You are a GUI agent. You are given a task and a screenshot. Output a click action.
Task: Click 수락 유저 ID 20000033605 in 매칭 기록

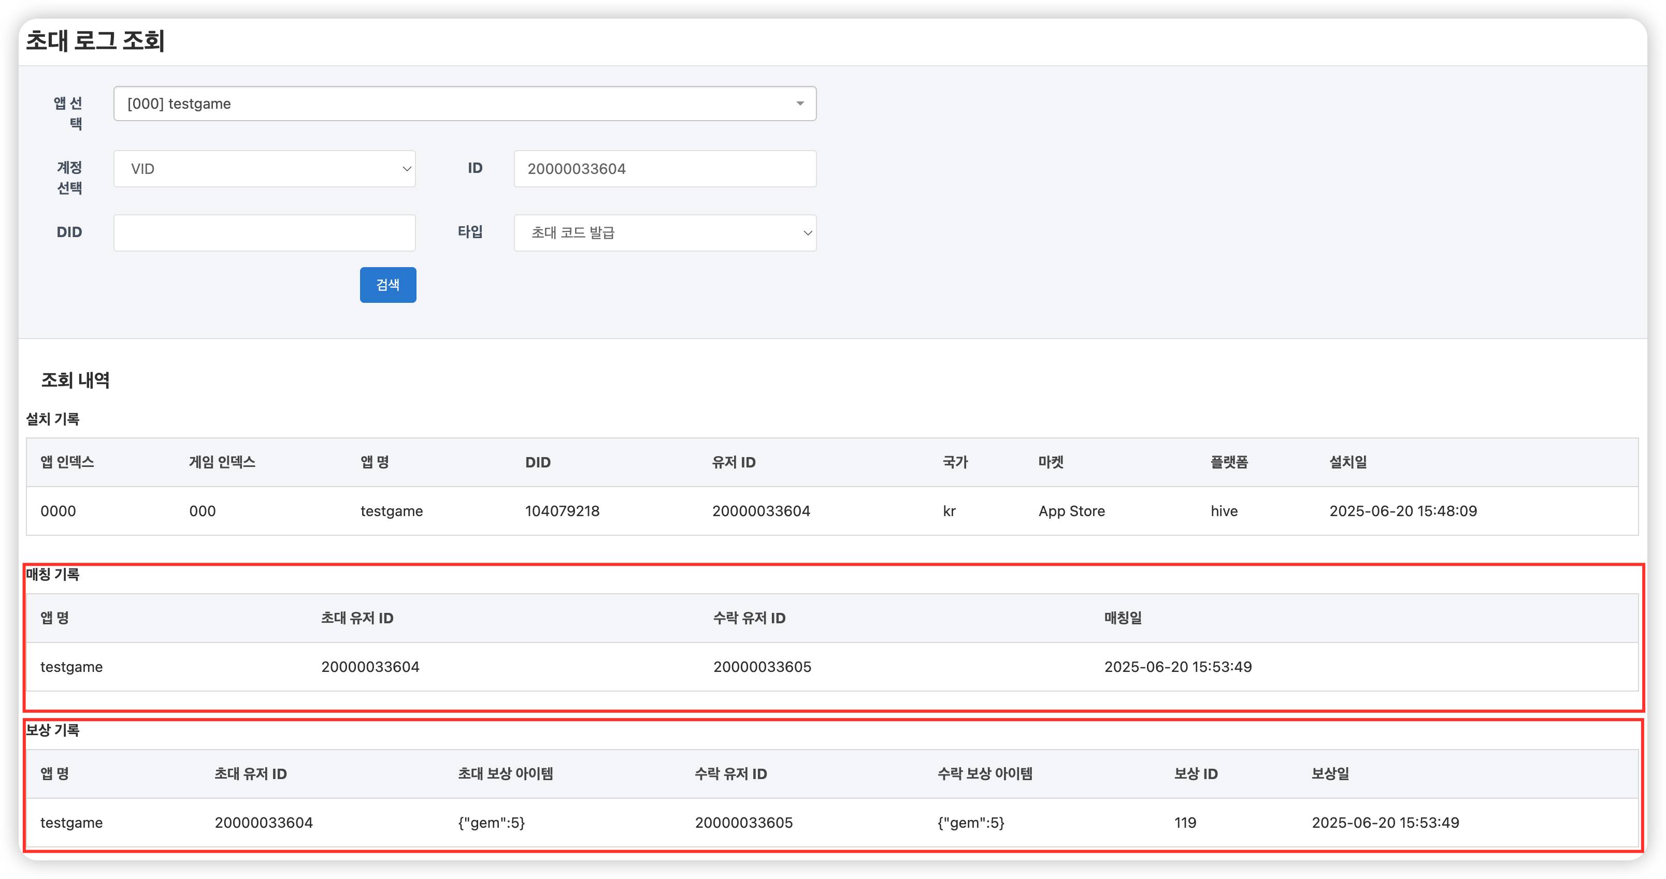762,667
